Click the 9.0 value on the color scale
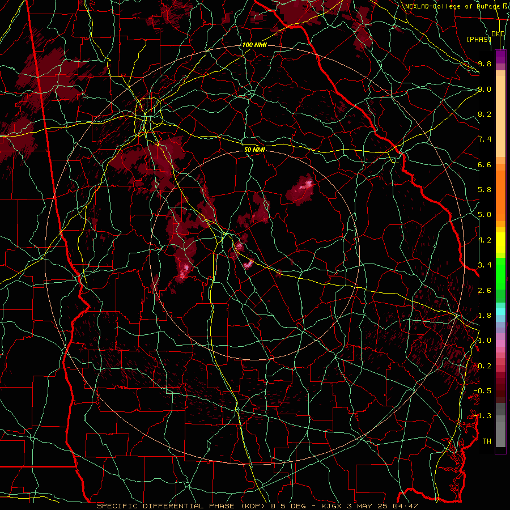The image size is (510, 510). tap(484, 89)
